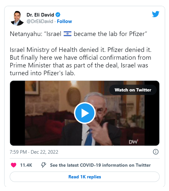The image size is (169, 191).
Task: Click the lightning bolt icon
Action: 44,165
